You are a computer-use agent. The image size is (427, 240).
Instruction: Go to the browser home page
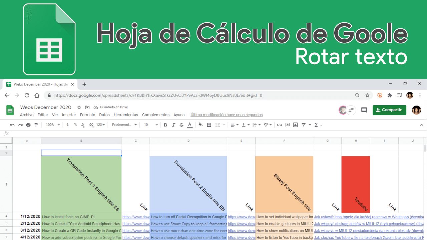(37, 95)
